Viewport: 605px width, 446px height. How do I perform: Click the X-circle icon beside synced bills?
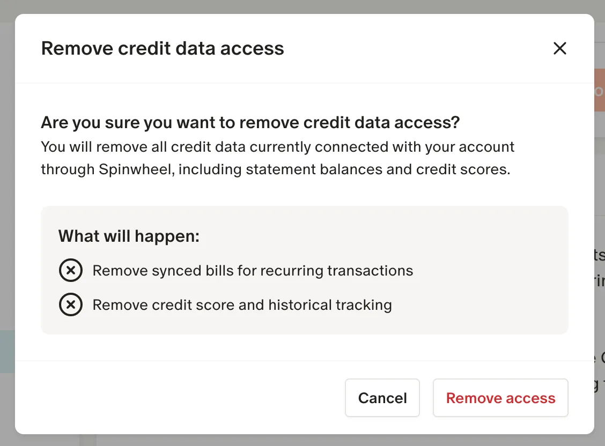click(71, 270)
